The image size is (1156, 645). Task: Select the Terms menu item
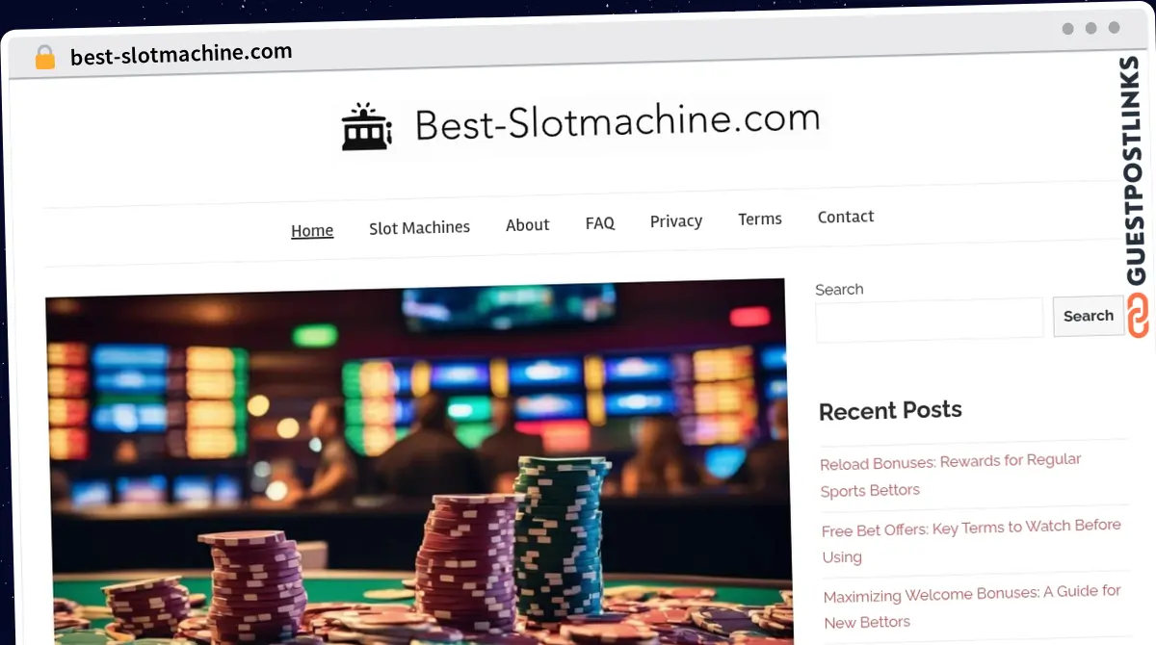click(x=759, y=219)
